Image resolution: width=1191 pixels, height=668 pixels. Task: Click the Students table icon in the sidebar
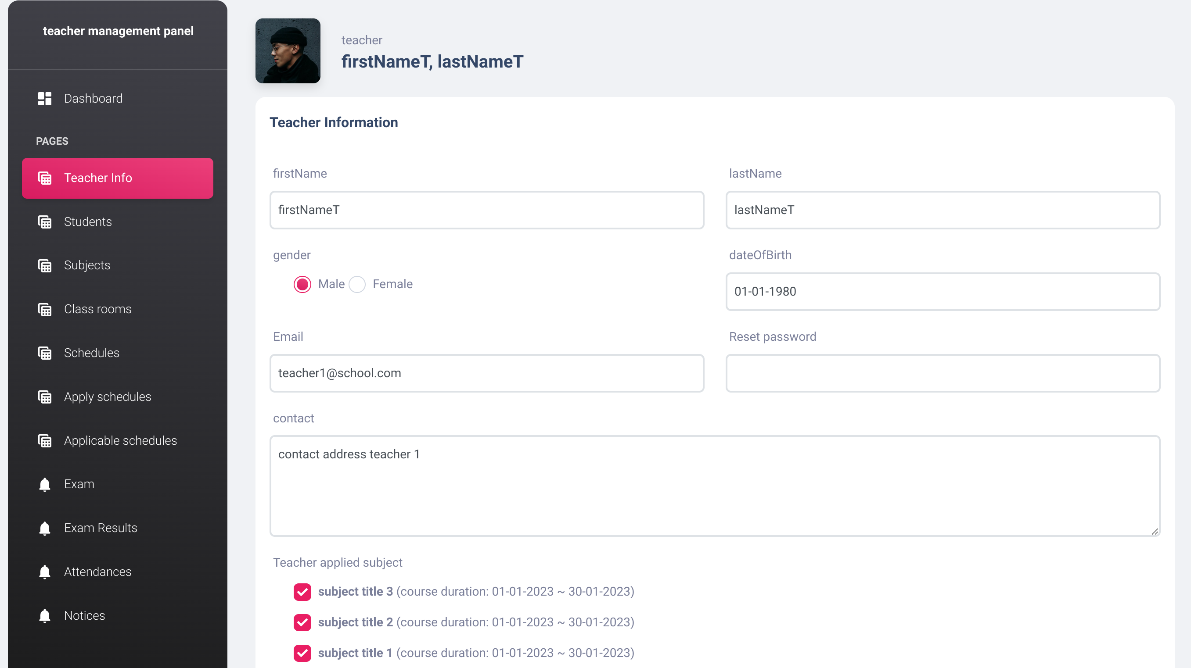[x=44, y=222]
